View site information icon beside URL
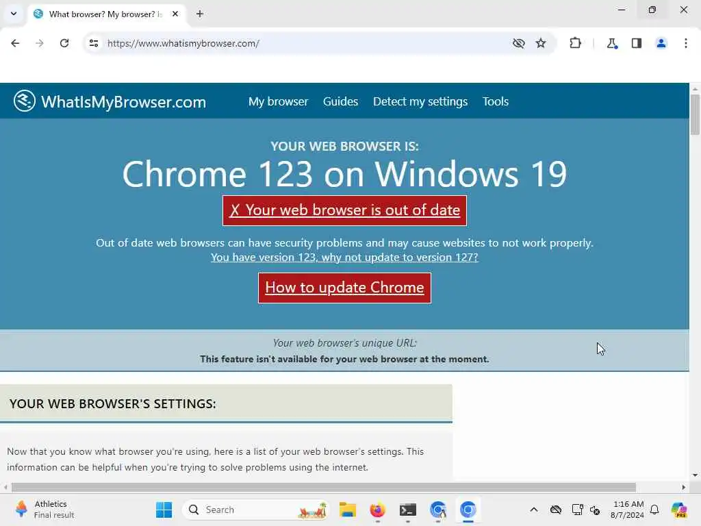 [94, 43]
